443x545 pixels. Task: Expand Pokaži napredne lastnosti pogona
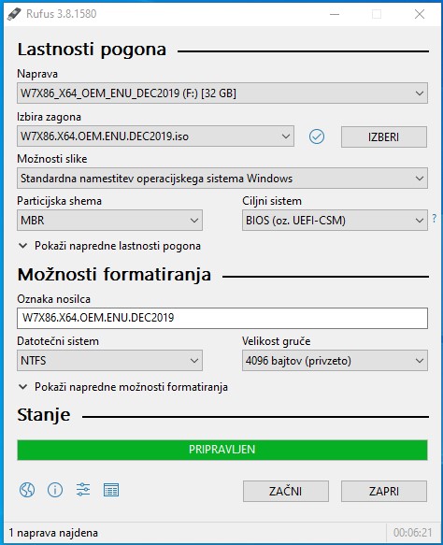pyautogui.click(x=109, y=246)
